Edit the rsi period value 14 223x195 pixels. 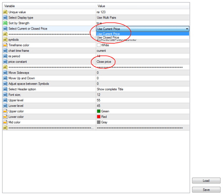click(x=143, y=56)
